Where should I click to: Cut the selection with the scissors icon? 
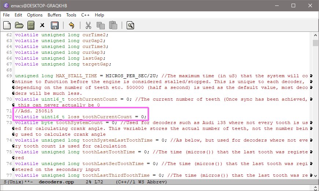pyautogui.click(x=88, y=25)
